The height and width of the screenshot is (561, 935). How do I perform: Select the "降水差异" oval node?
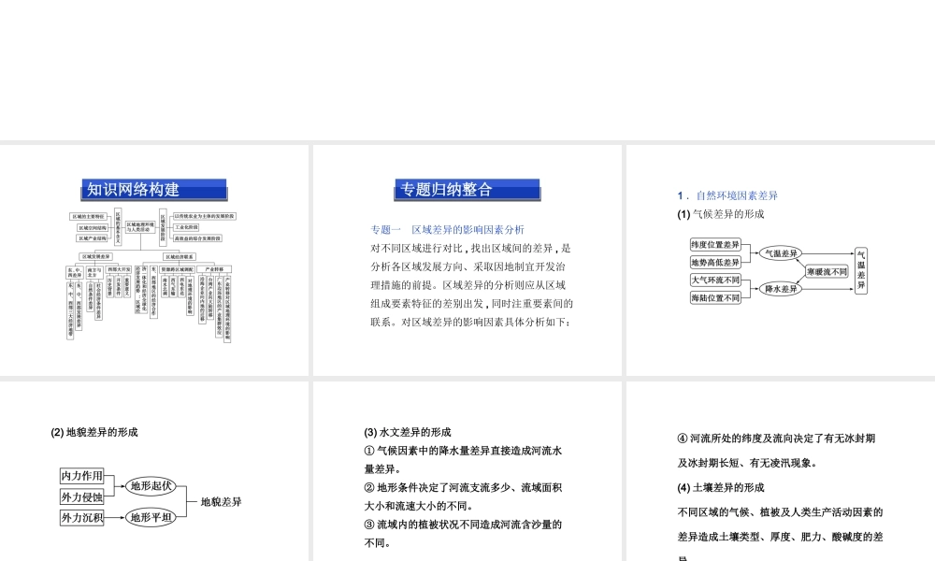[780, 288]
